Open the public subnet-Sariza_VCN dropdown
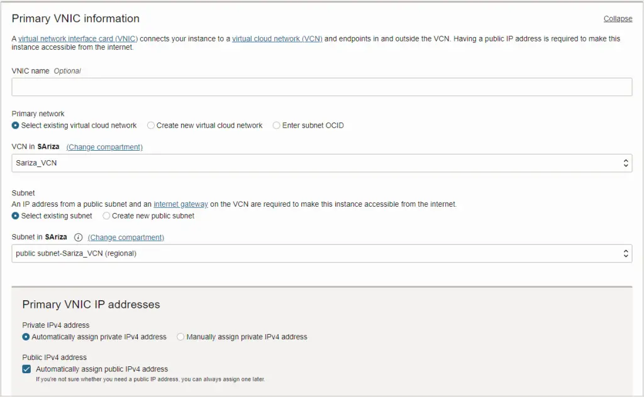The height and width of the screenshot is (397, 644). [x=314, y=253]
